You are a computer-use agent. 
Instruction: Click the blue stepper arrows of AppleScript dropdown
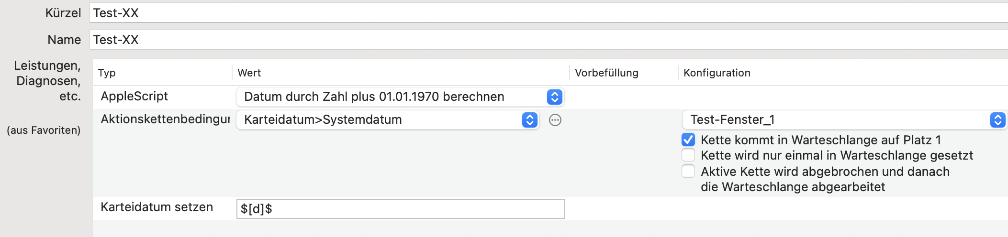coord(554,97)
